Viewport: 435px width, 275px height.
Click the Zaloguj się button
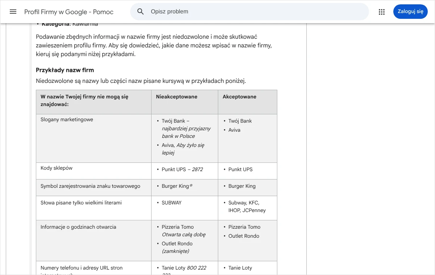tap(410, 12)
